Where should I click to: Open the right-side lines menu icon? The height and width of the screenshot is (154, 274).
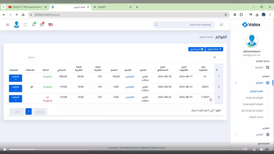221,25
